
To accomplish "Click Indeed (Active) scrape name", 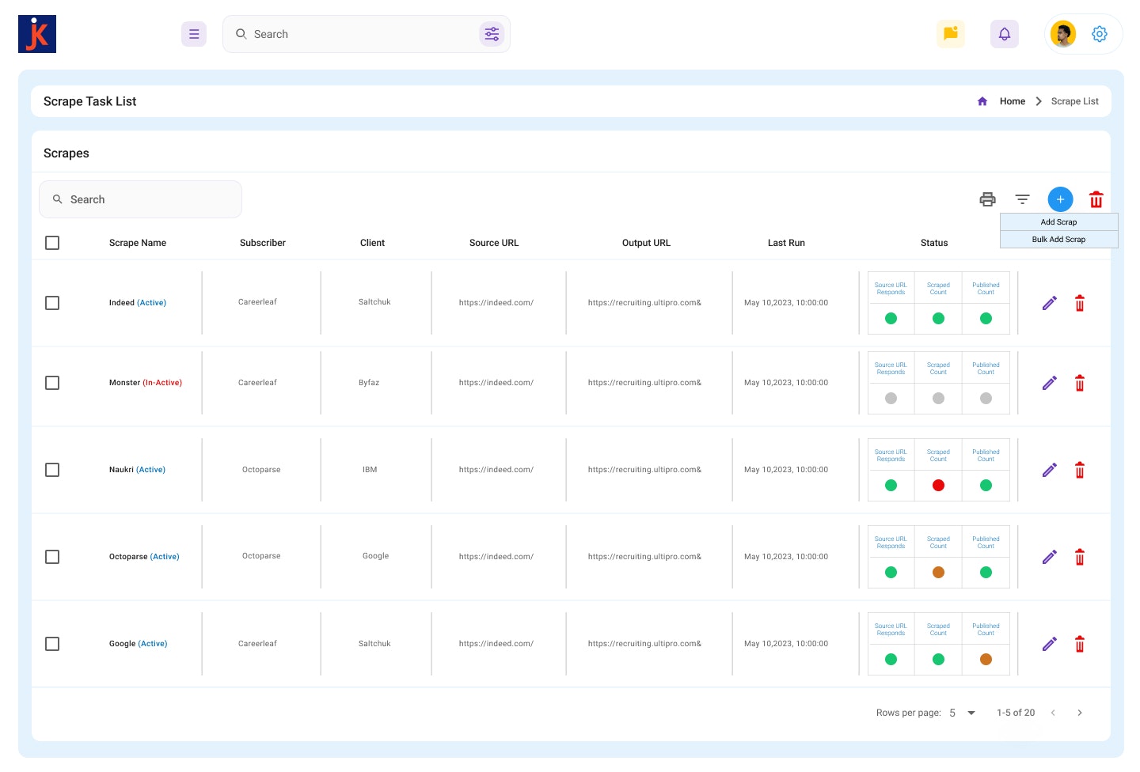I will coord(138,303).
